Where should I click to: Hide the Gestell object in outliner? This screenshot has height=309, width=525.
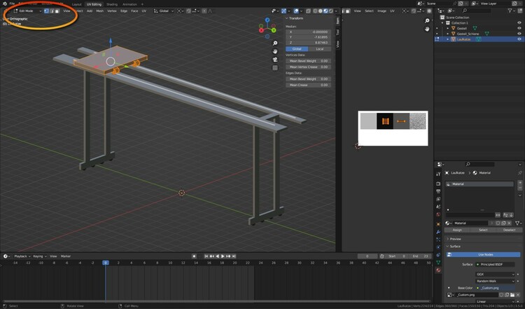[x=519, y=29]
